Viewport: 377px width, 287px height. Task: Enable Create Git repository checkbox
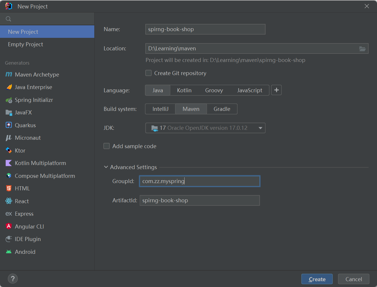(x=148, y=73)
